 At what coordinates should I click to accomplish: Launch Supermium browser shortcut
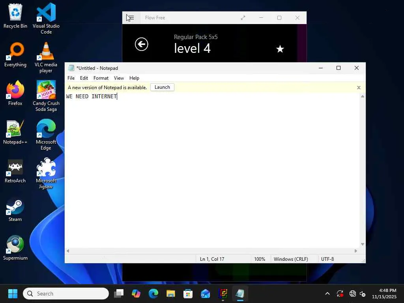click(15, 248)
